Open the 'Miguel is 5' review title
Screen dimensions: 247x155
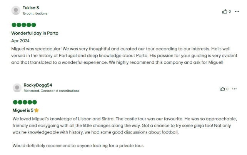pyautogui.click(x=23, y=110)
